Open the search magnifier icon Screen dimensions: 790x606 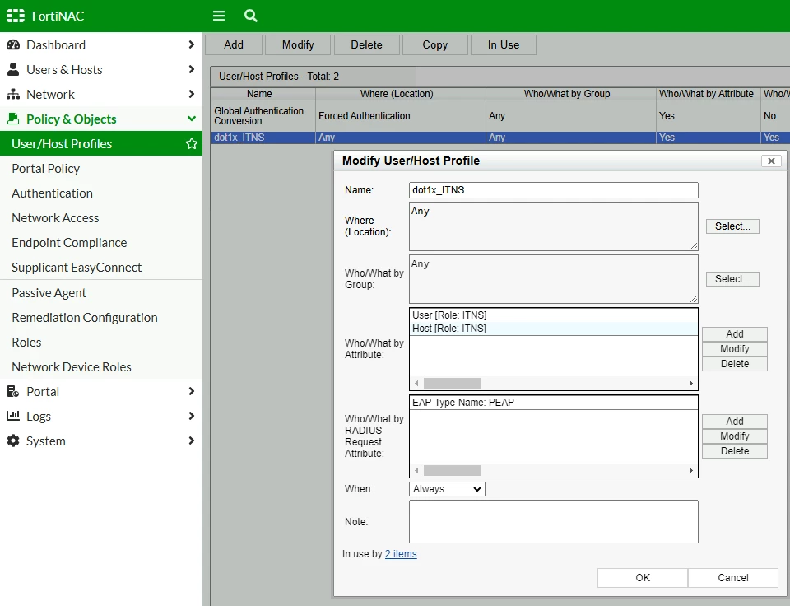[x=250, y=16]
